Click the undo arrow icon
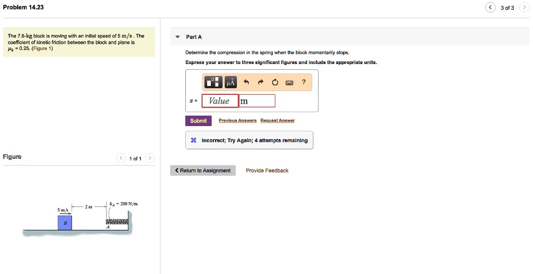 tap(247, 82)
